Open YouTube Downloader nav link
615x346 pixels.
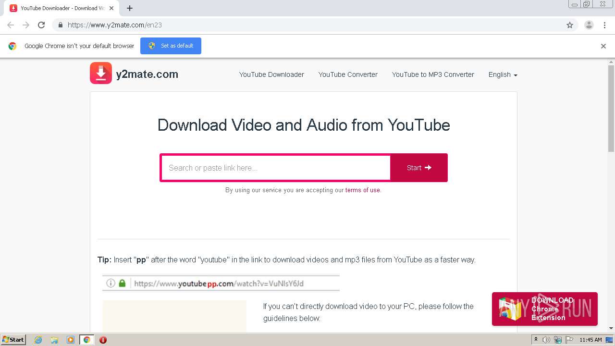tap(271, 74)
